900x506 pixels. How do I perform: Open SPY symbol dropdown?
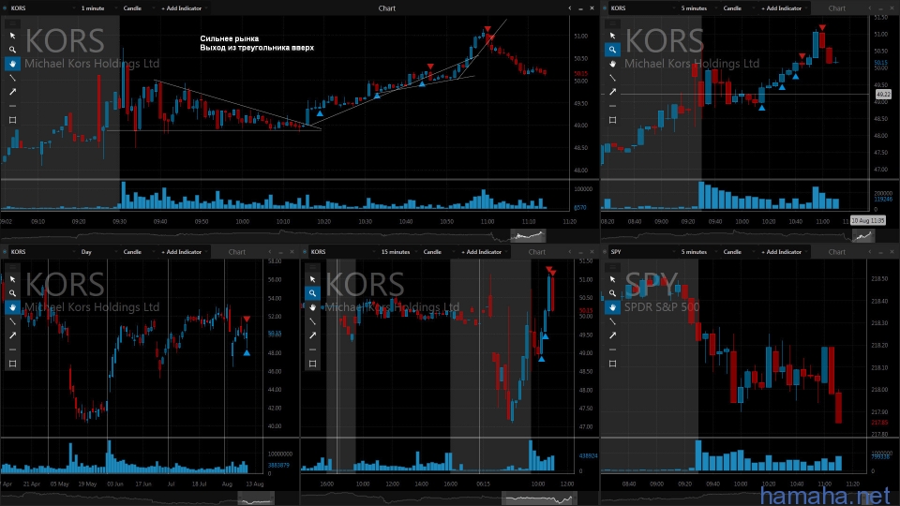tap(641, 252)
